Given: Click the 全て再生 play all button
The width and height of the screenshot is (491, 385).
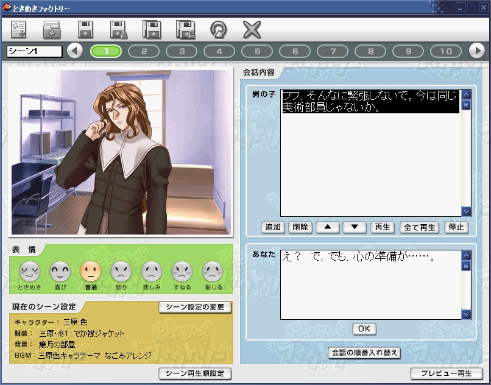Looking at the screenshot, I should (x=420, y=227).
